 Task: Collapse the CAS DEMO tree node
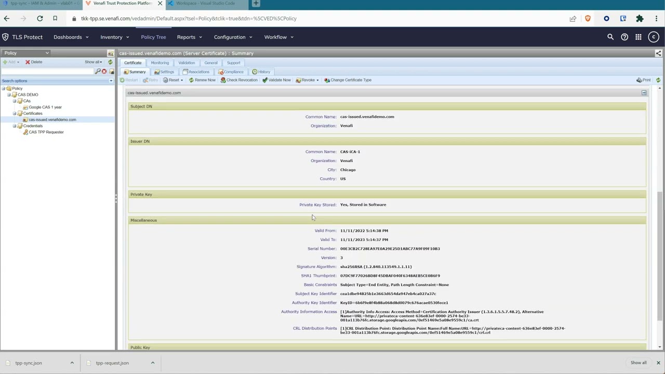click(x=9, y=95)
